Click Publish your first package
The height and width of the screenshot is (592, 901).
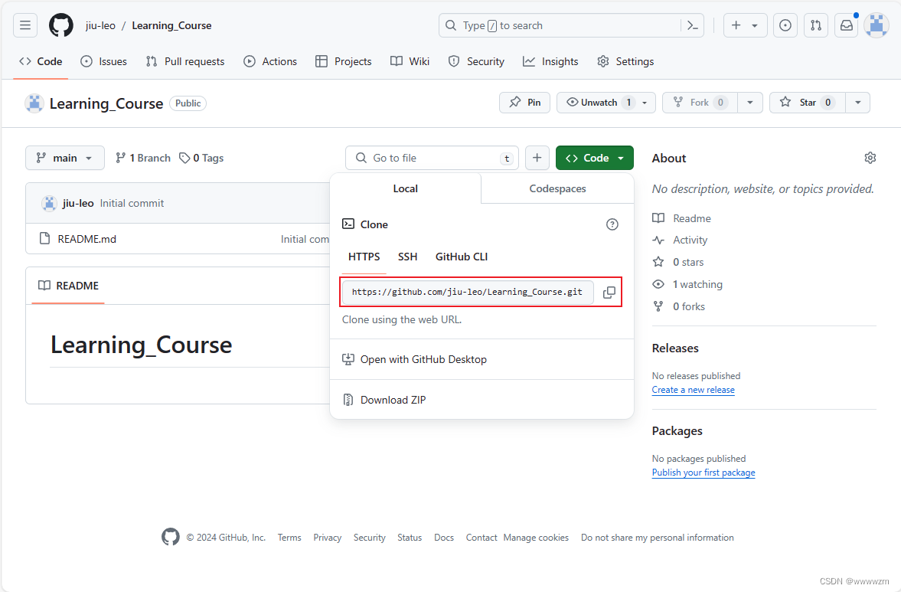point(703,473)
